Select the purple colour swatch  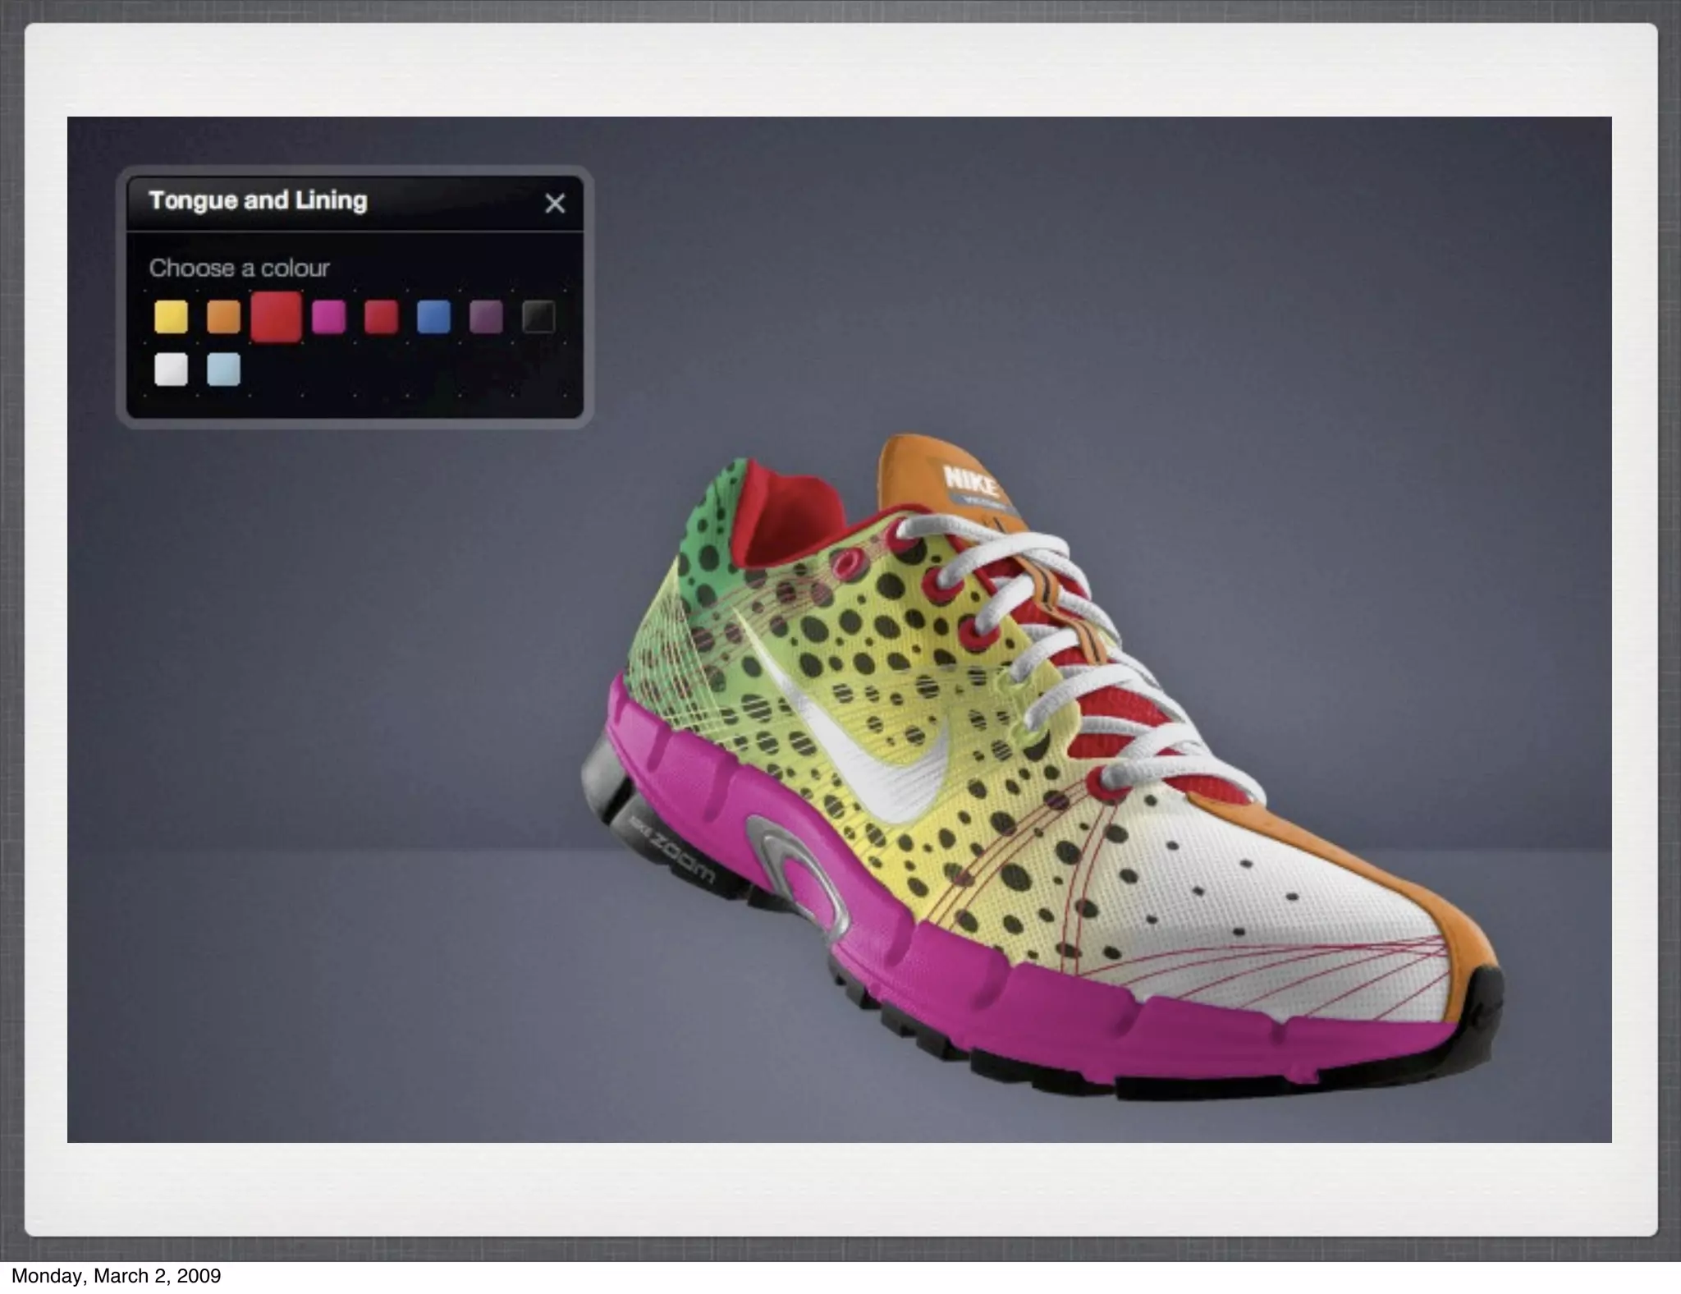[x=486, y=317]
